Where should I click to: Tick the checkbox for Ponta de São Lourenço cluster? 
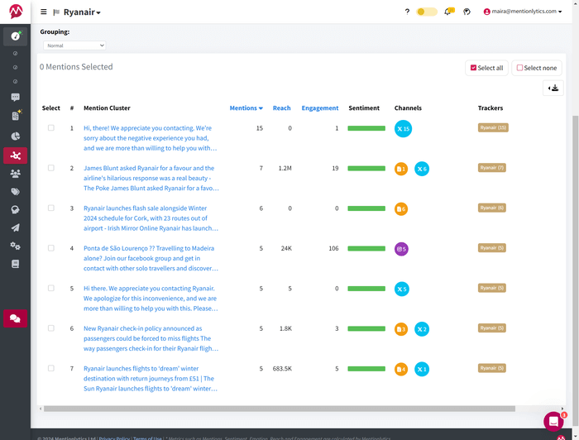pos(51,248)
